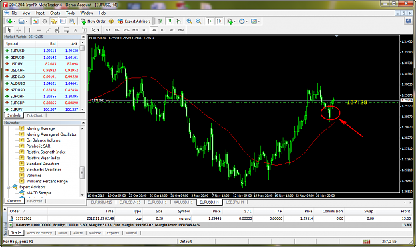
Task: Select order 11712962 row
Action: pos(210,218)
